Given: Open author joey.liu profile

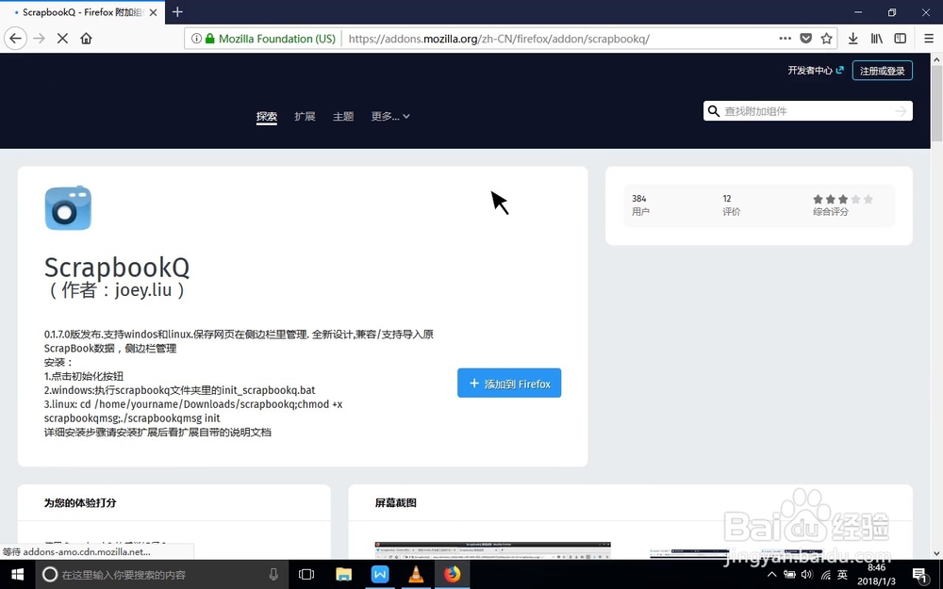Looking at the screenshot, I should [143, 290].
